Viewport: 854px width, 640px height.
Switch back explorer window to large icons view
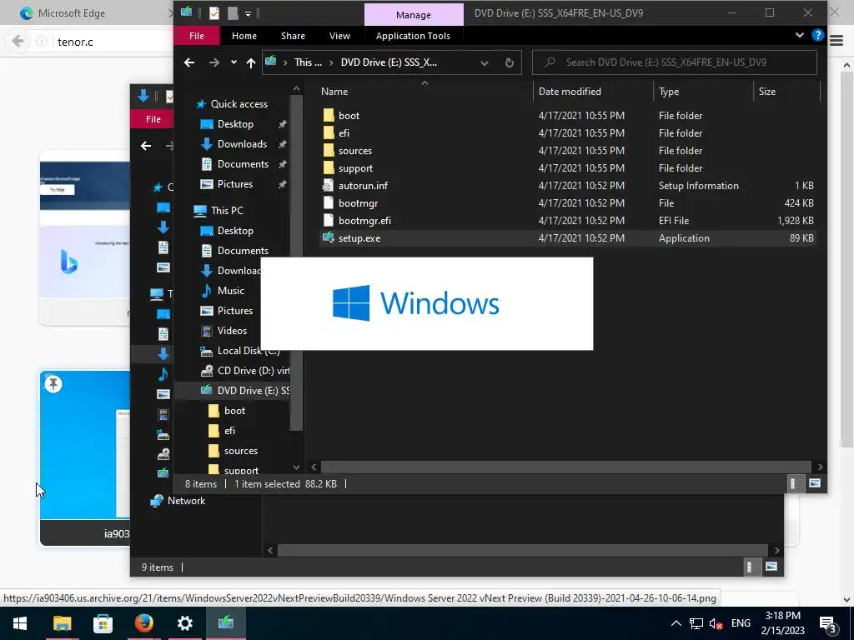tap(771, 567)
